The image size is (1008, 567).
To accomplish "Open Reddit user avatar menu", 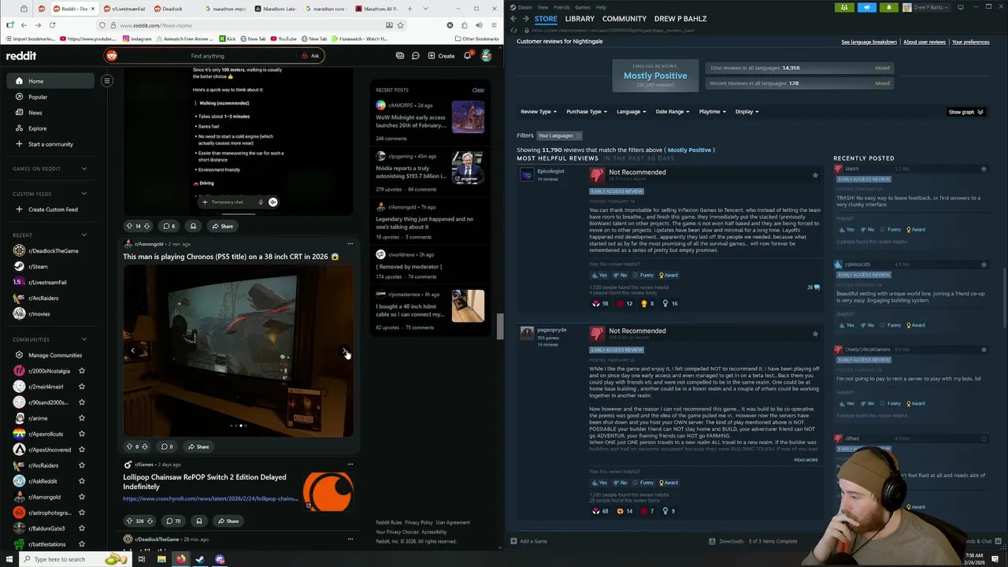I will pyautogui.click(x=487, y=56).
